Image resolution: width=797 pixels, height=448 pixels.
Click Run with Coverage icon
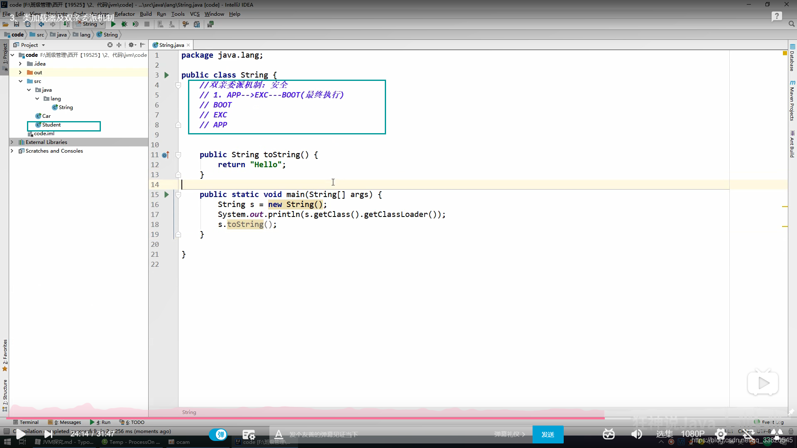(x=135, y=24)
